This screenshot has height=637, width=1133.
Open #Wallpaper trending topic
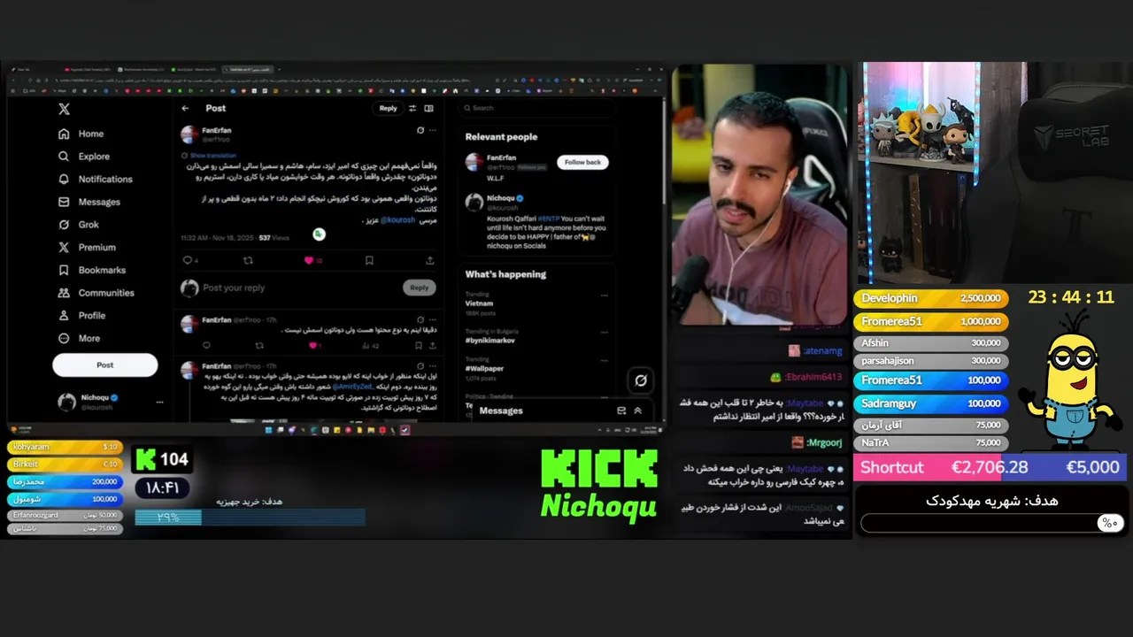[x=484, y=368]
